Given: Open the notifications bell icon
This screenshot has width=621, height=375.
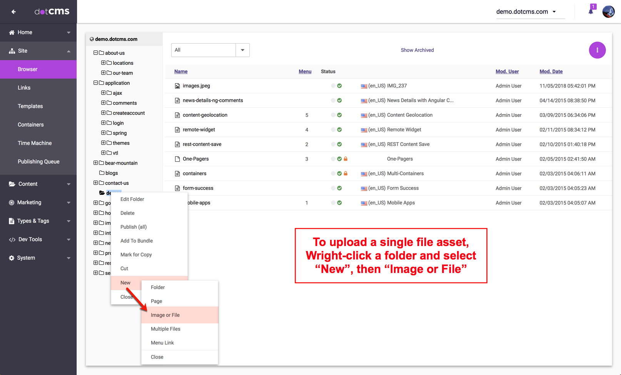Looking at the screenshot, I should 591,11.
